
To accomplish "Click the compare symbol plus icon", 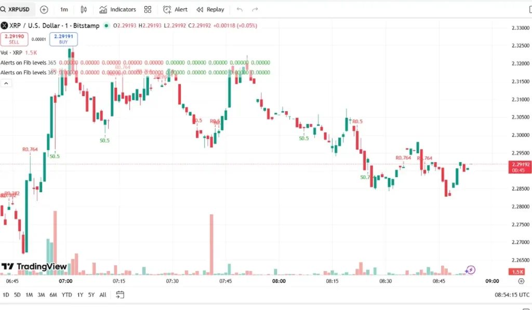I will click(44, 9).
